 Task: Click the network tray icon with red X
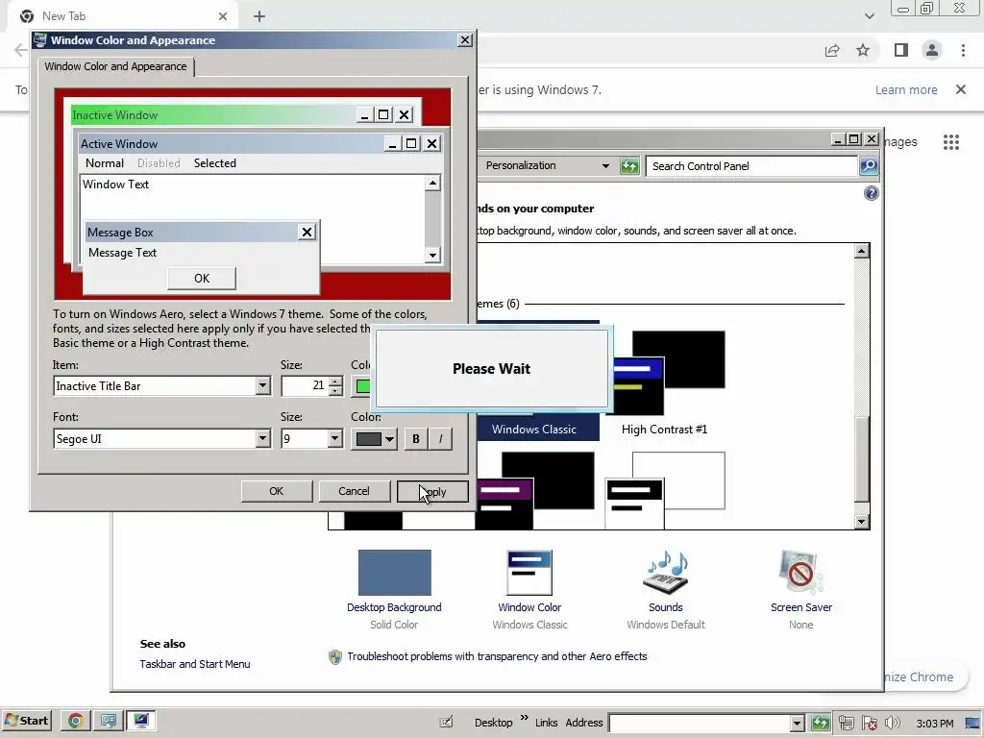tap(870, 723)
